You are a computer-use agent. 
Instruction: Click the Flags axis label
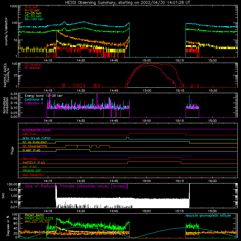pos(12,150)
